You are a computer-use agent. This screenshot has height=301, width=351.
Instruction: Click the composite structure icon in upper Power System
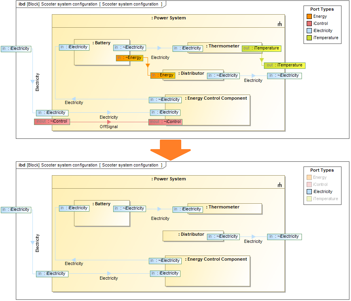280,24
